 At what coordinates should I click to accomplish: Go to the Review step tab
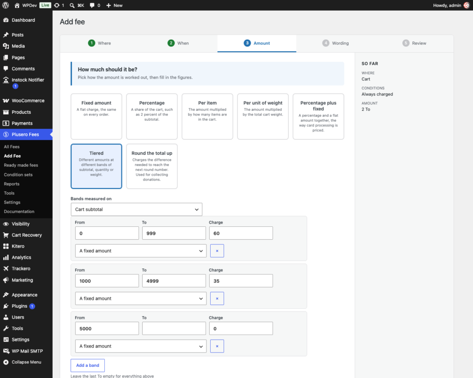[414, 43]
